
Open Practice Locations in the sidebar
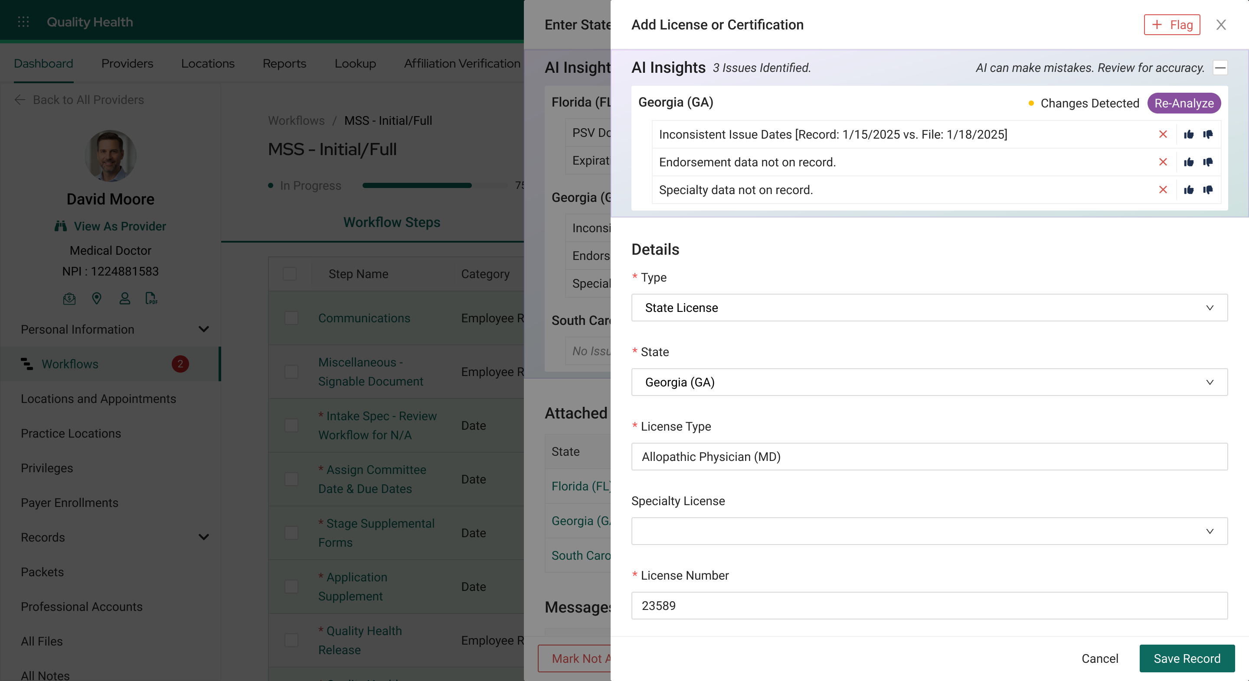71,434
